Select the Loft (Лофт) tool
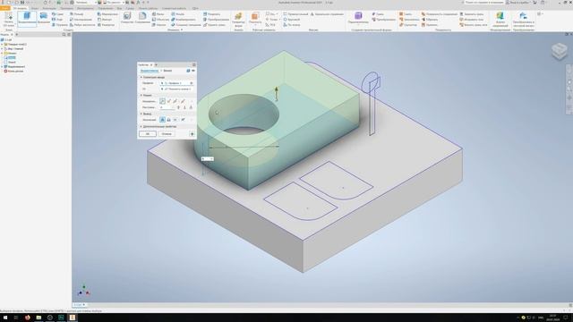Screen dimensions: 573x322 [x=57, y=20]
